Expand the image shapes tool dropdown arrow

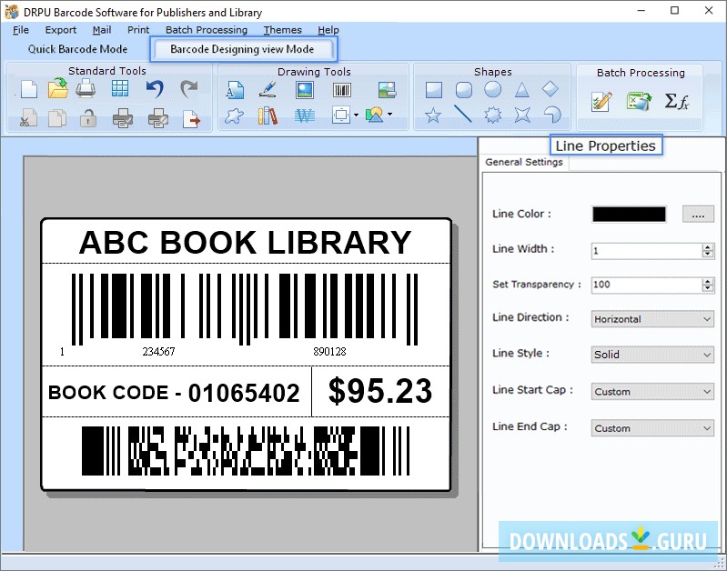pyautogui.click(x=390, y=115)
